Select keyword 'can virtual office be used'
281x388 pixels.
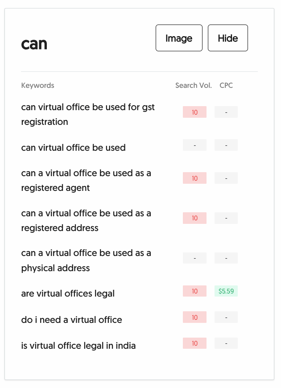point(73,147)
